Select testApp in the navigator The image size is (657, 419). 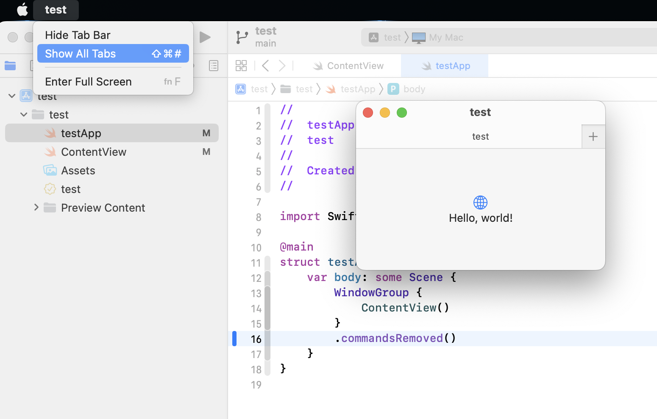click(x=112, y=133)
